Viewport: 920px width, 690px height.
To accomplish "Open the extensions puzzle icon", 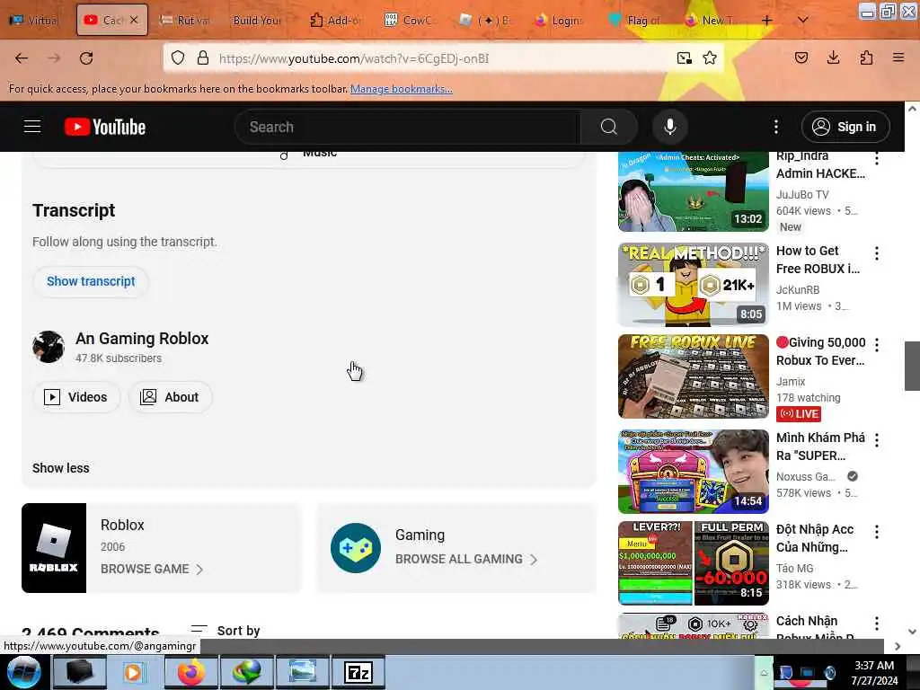I will [866, 58].
